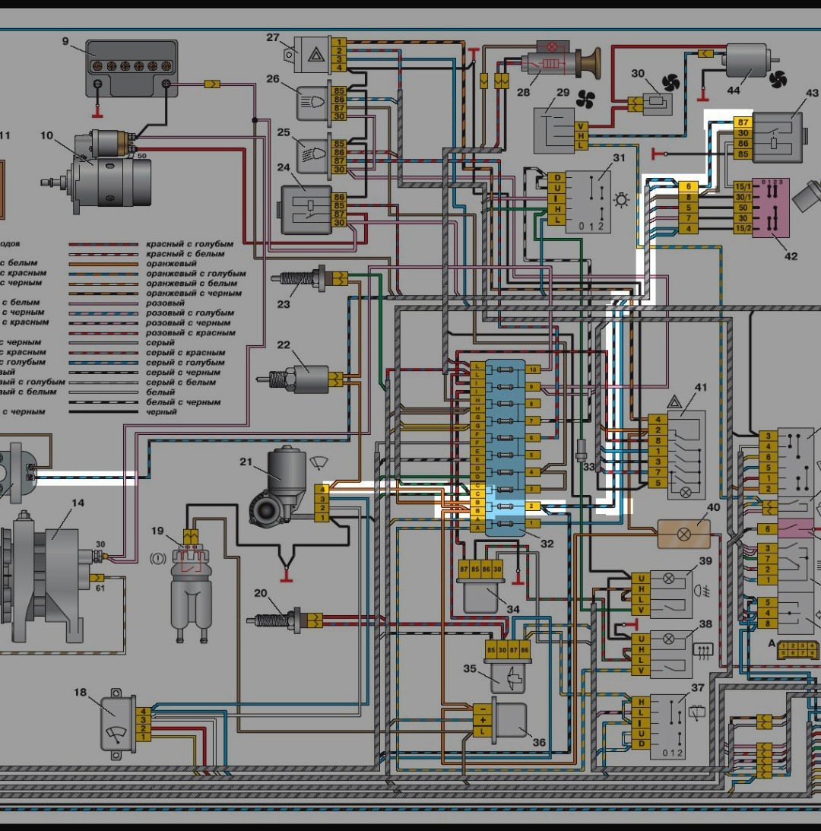
Task: Select the brake warning symbol near sensor 19
Action: tap(158, 558)
